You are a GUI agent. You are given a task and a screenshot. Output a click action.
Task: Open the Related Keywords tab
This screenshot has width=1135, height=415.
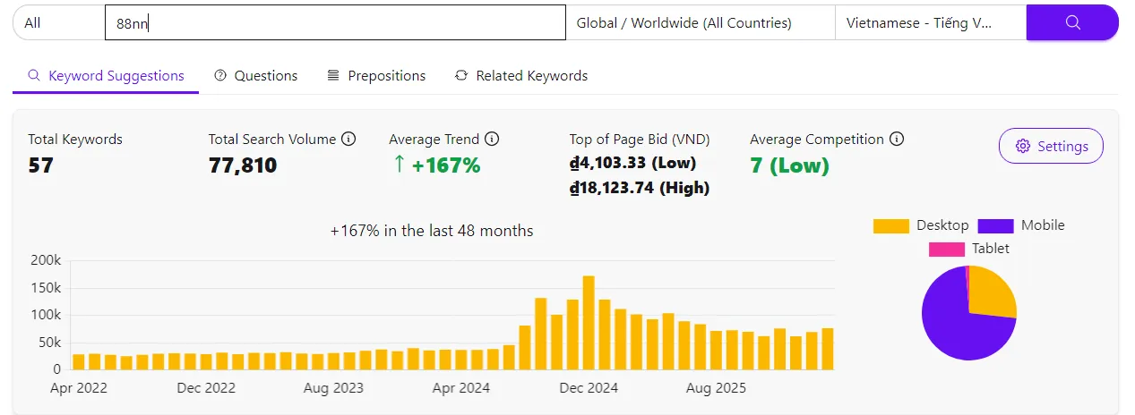521,76
